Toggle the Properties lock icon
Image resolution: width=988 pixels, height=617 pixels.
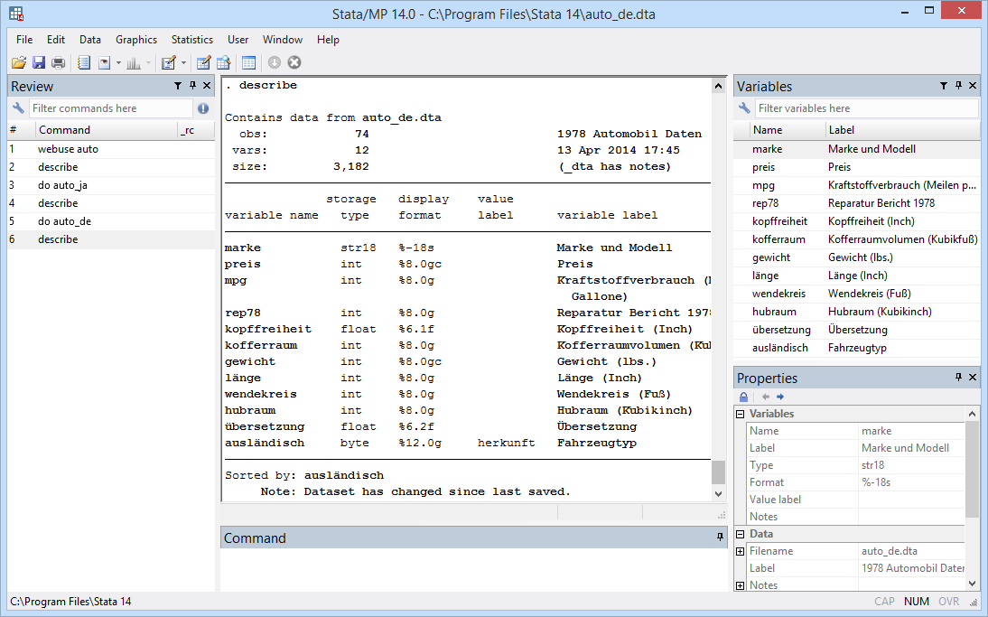pyautogui.click(x=743, y=397)
